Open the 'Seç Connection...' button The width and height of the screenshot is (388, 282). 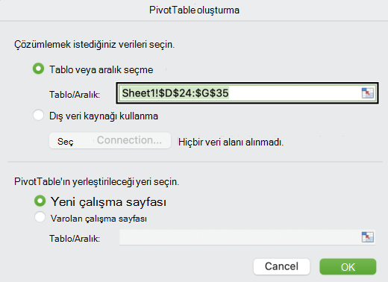[x=110, y=140]
